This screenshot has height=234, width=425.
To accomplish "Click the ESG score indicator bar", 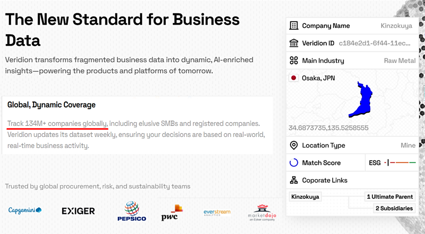I will tap(400, 163).
